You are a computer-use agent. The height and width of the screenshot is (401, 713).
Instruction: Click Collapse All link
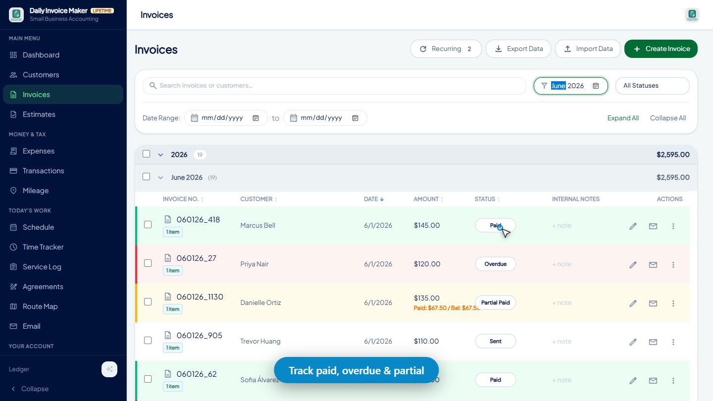(x=668, y=118)
